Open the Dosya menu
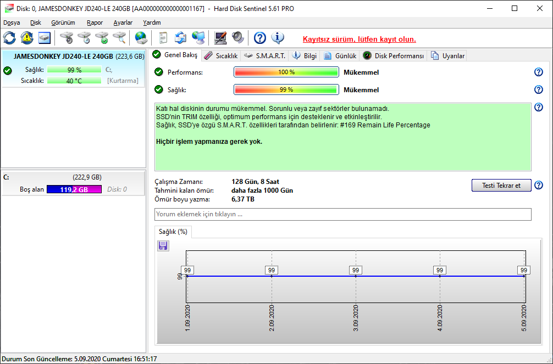Viewport: 553px width, 364px height. 12,23
